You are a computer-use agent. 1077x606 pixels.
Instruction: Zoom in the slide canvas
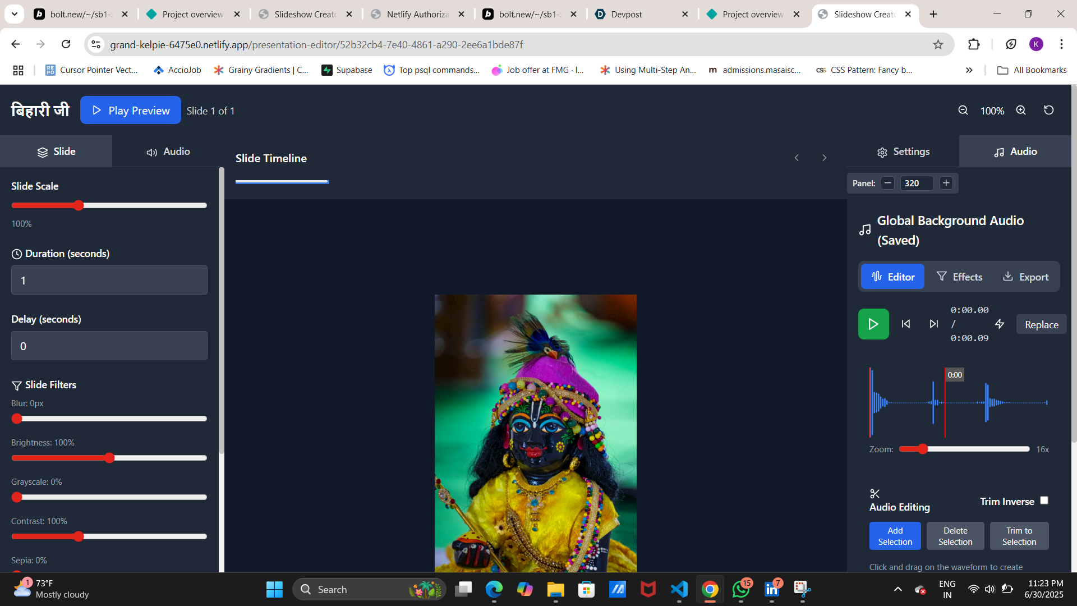click(x=1021, y=111)
